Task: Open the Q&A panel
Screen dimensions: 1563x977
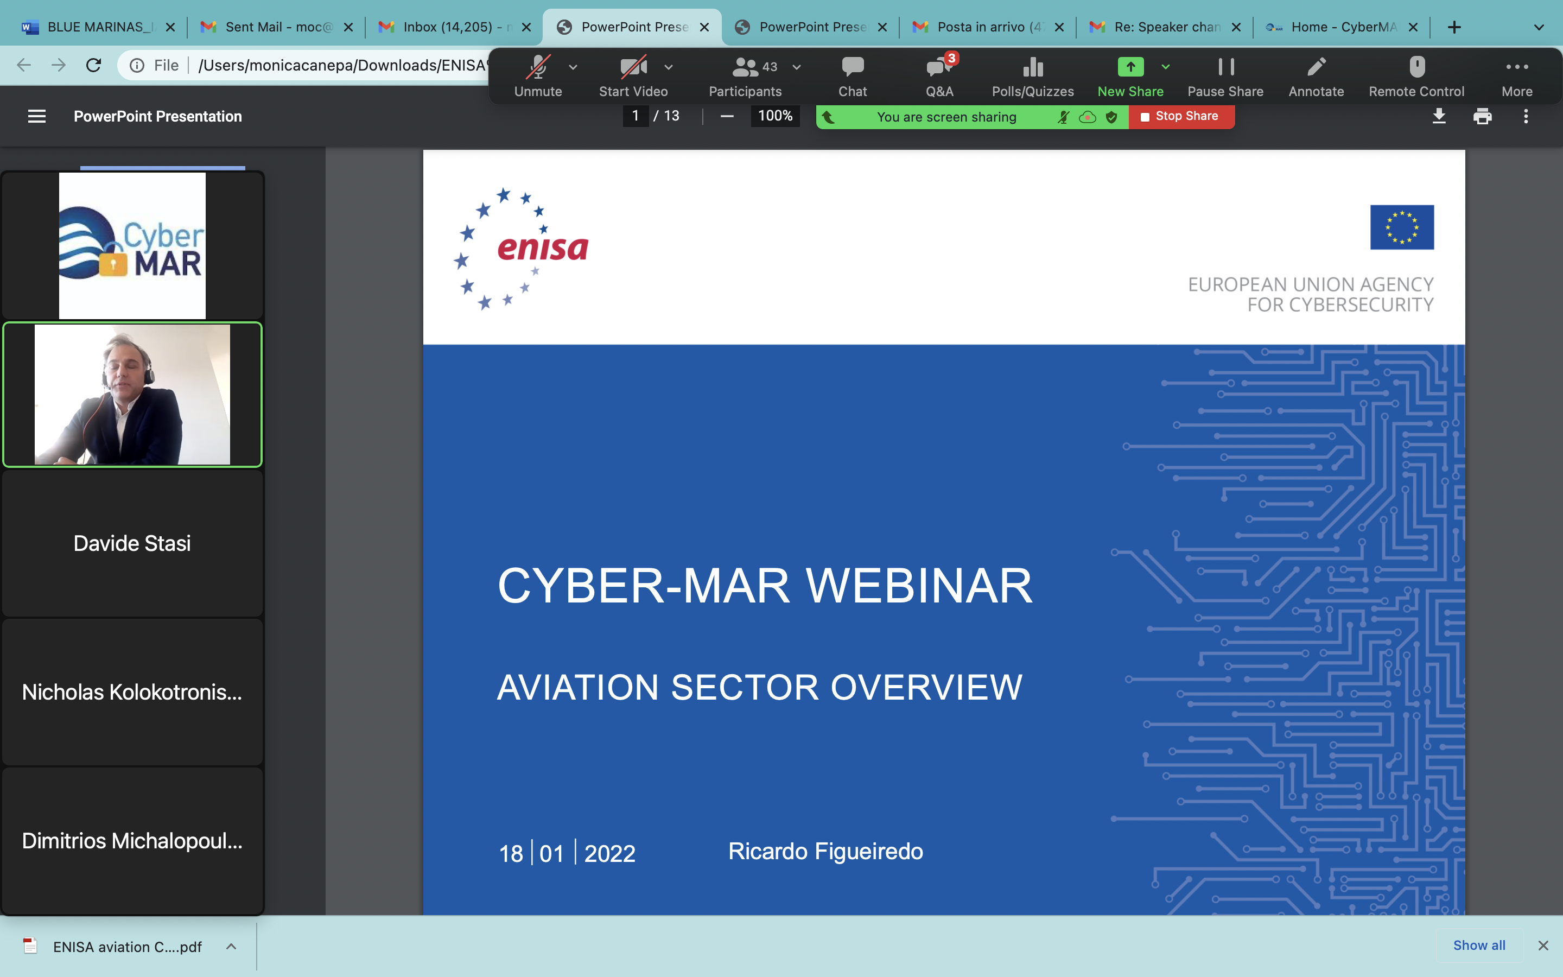Action: [x=939, y=76]
